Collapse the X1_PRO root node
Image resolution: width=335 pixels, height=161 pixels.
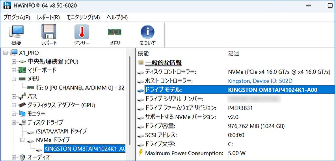pos(6,53)
